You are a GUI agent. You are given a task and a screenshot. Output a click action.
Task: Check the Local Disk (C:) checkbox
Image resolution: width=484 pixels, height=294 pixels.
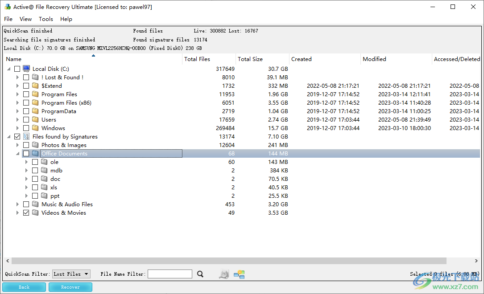pyautogui.click(x=17, y=69)
